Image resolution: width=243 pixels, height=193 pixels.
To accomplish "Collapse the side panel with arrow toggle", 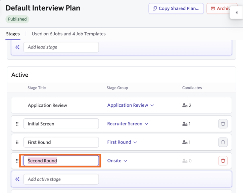I will pyautogui.click(x=237, y=12).
